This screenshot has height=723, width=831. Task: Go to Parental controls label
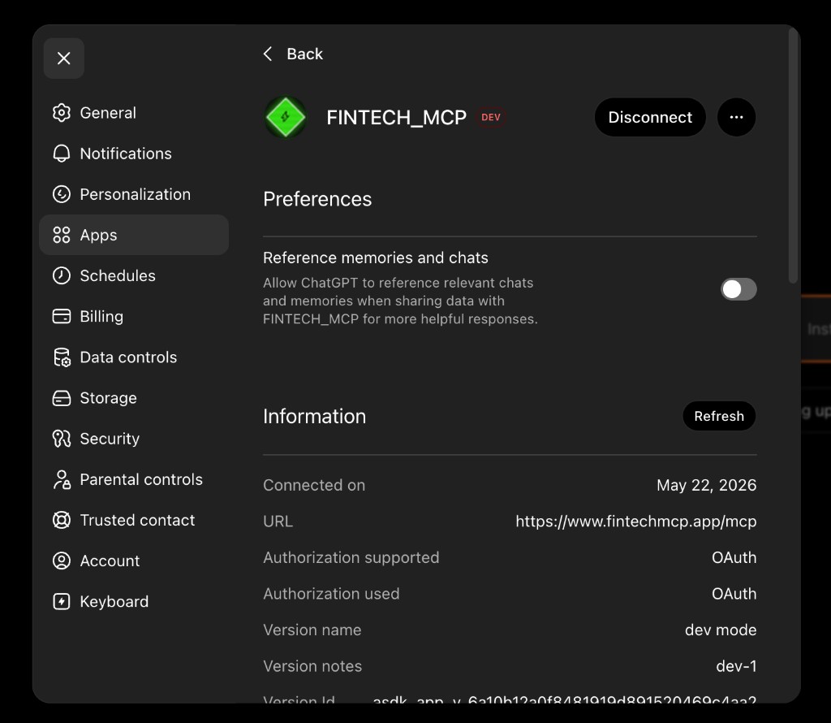click(x=141, y=479)
